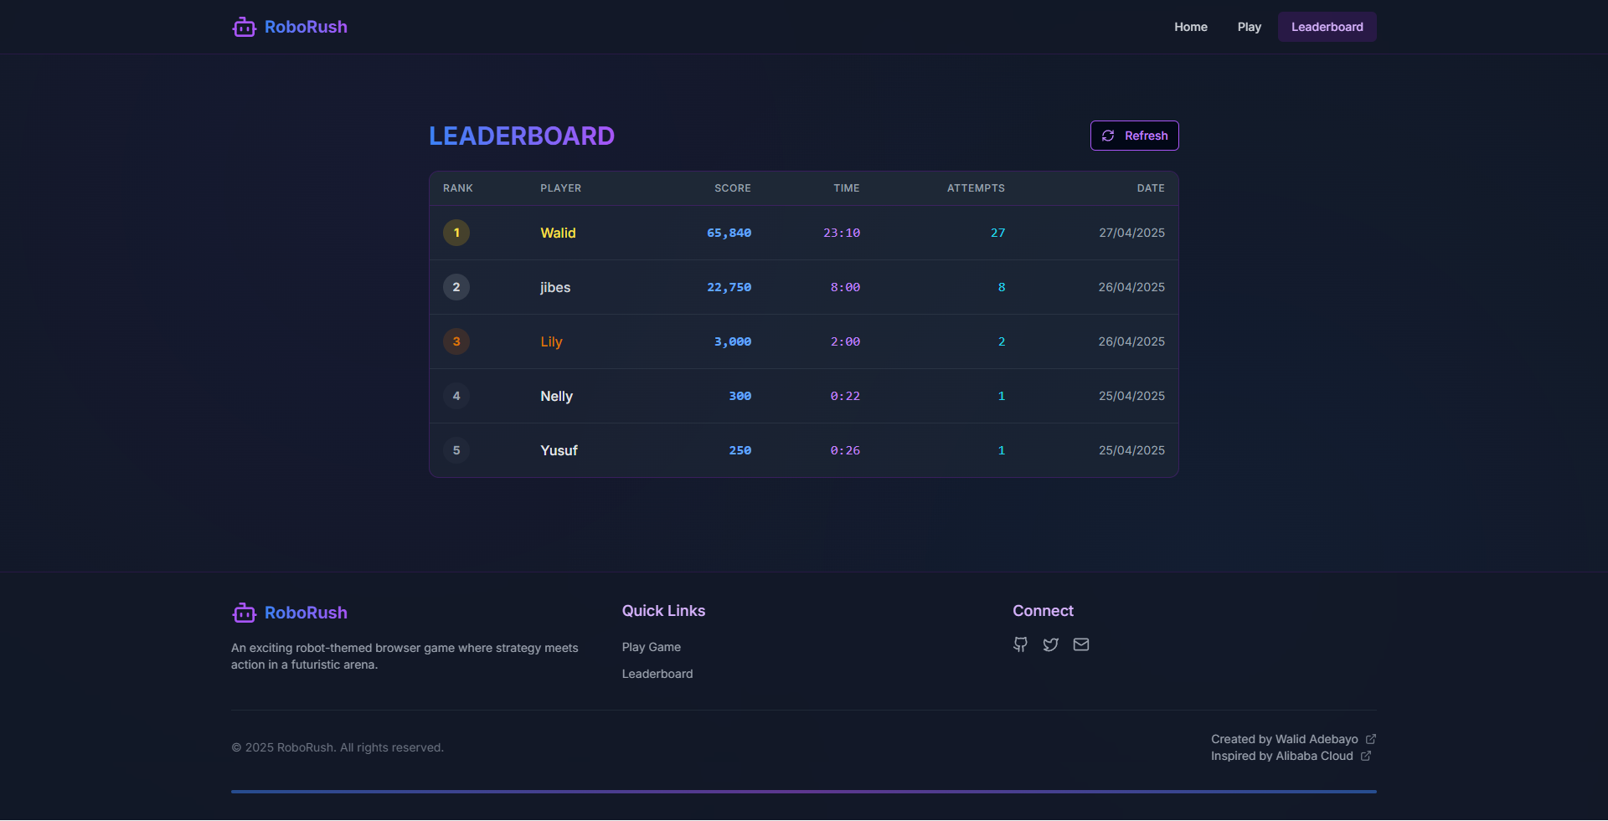Click the Connect footer heading

tap(1043, 611)
